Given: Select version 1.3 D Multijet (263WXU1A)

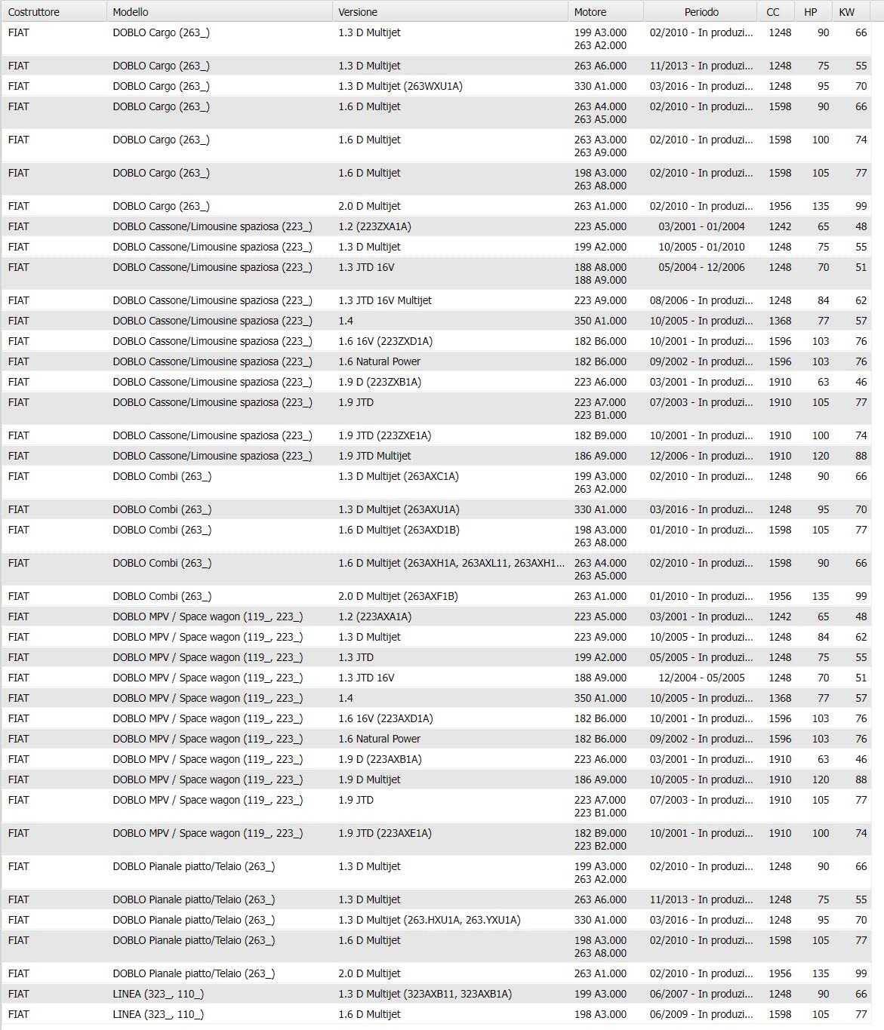Looking at the screenshot, I should pyautogui.click(x=400, y=86).
